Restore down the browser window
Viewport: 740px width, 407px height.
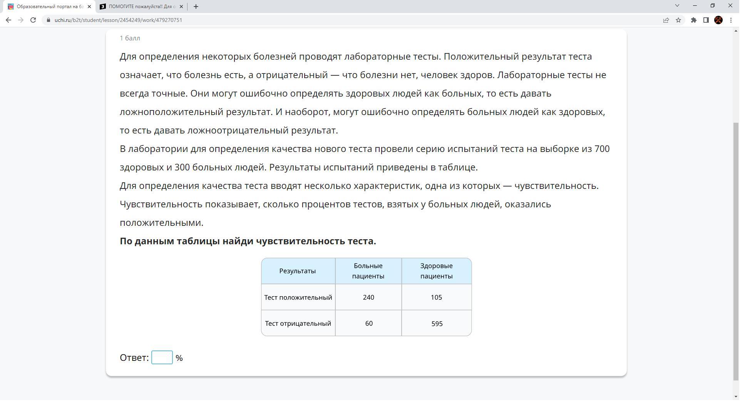pos(713,5)
